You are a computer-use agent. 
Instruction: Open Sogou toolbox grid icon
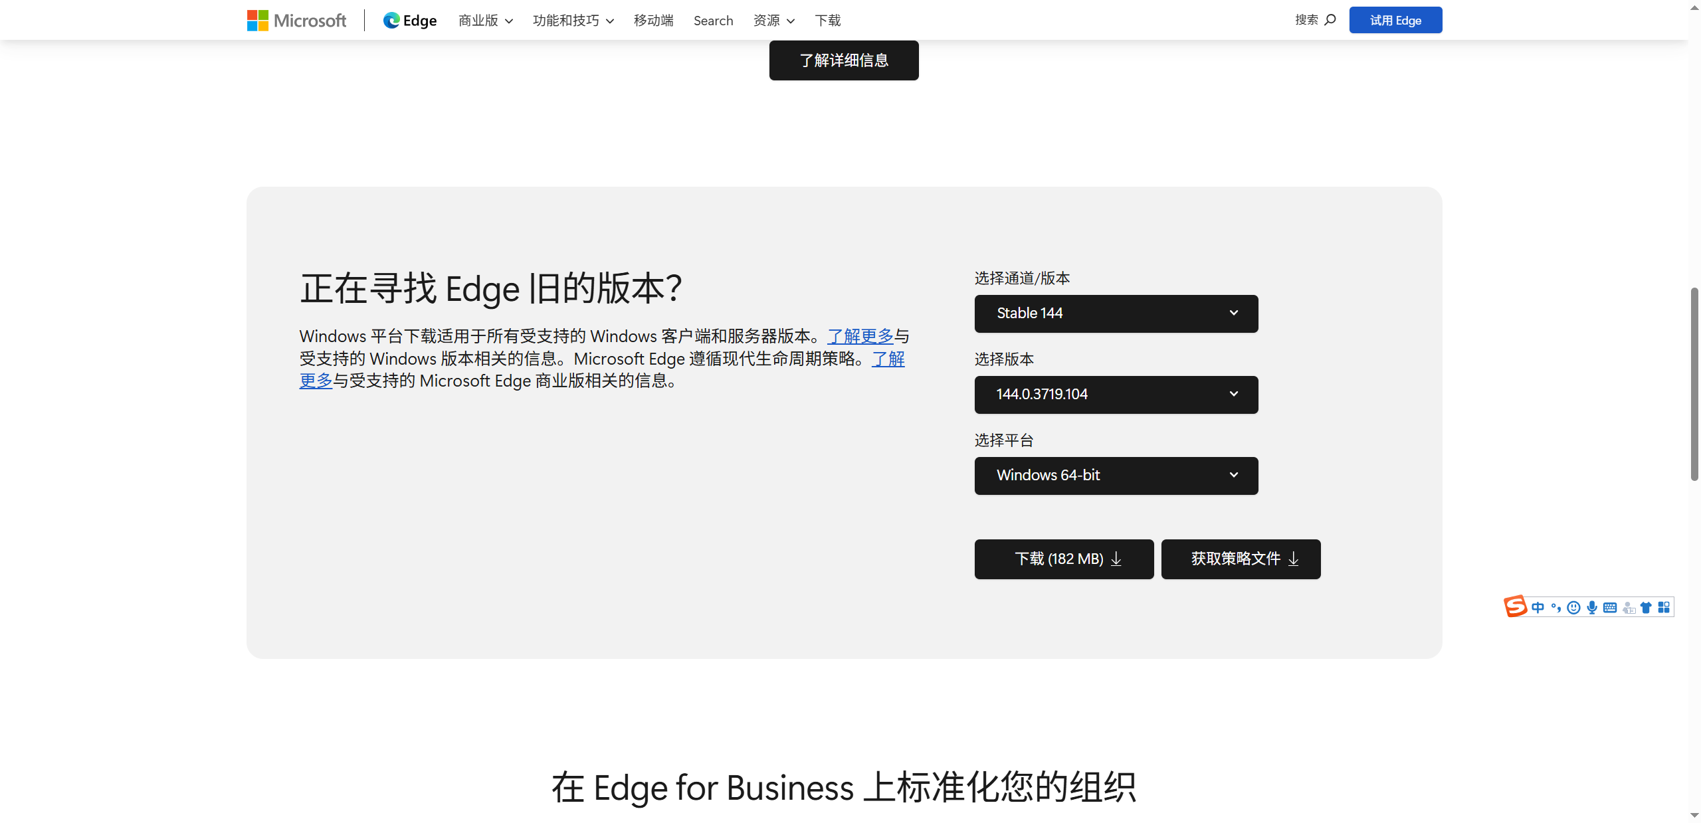tap(1663, 607)
